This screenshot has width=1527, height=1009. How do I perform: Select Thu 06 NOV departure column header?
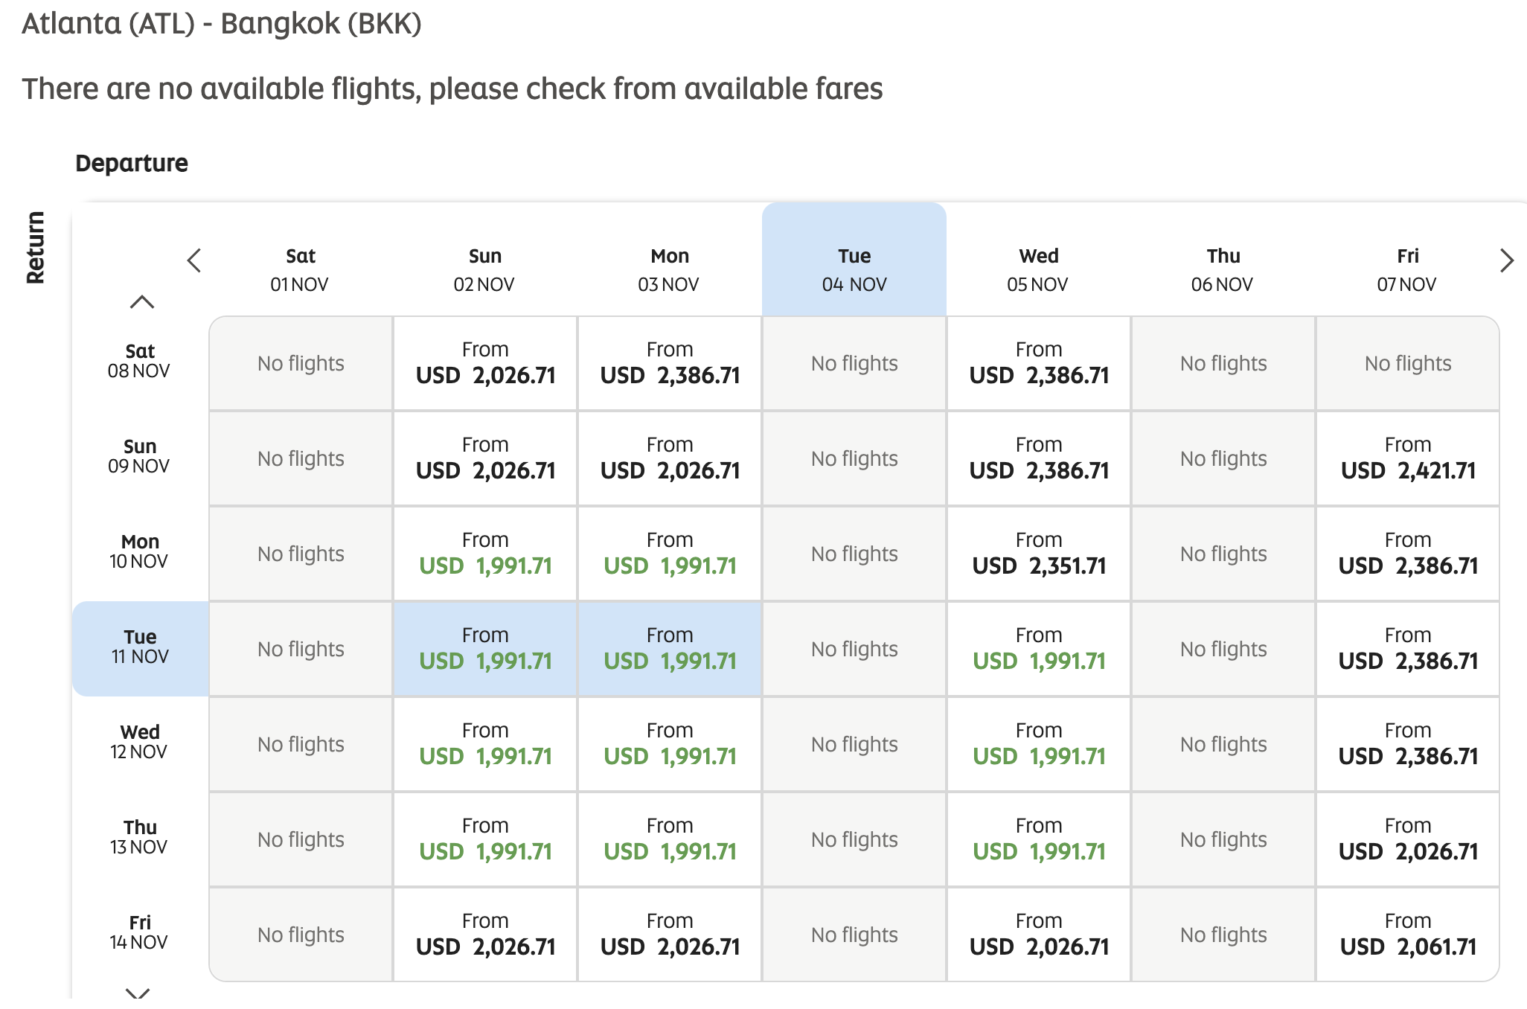[1223, 269]
